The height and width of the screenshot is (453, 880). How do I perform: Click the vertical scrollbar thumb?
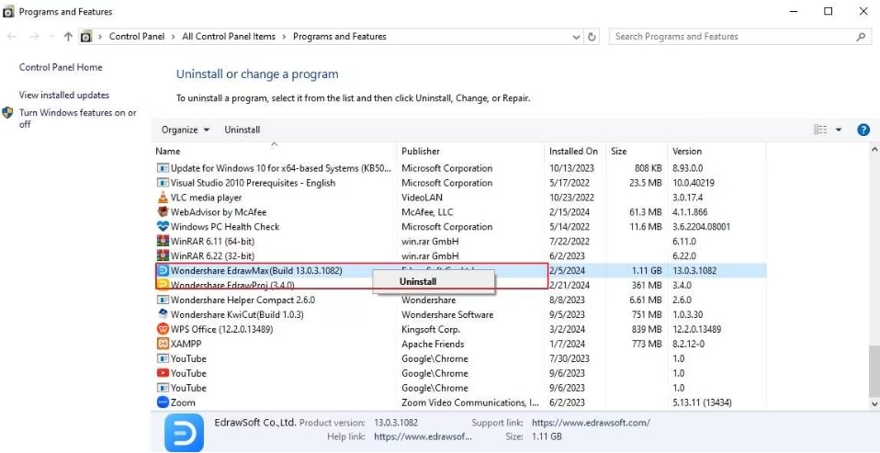tap(874, 371)
